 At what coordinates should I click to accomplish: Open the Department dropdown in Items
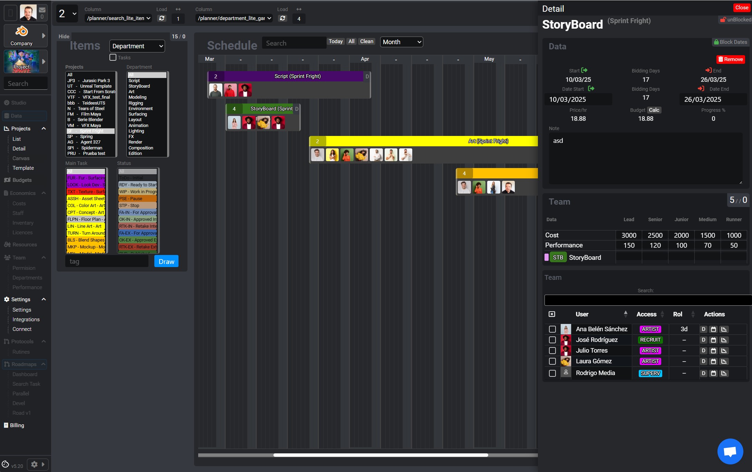pos(137,46)
